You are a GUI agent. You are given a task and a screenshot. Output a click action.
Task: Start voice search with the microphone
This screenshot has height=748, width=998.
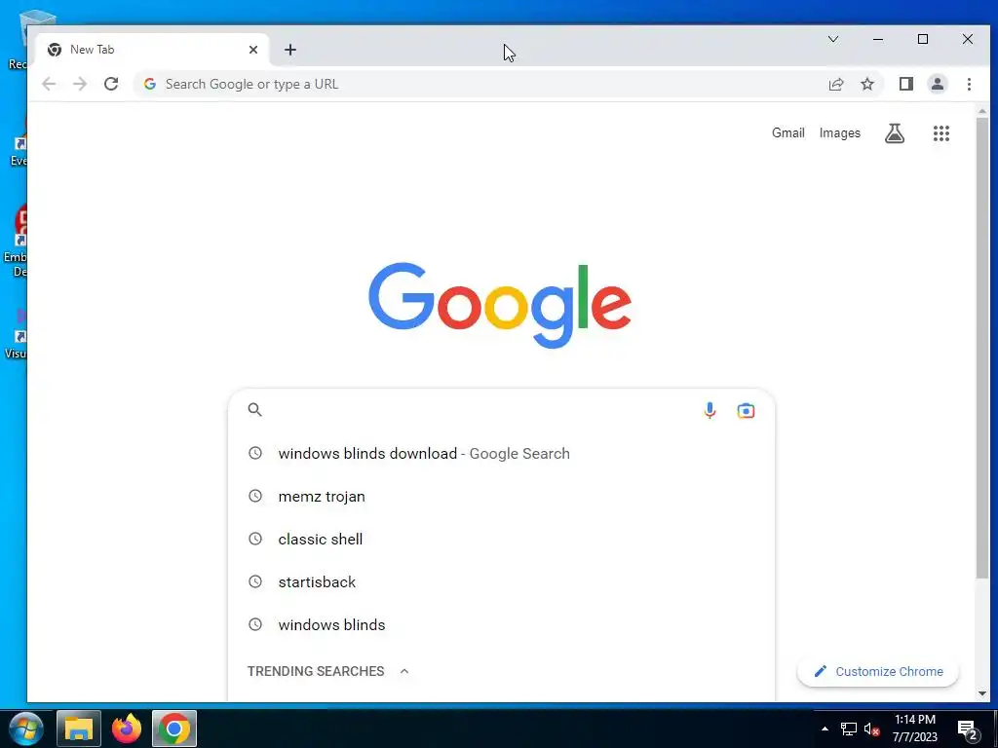point(710,411)
